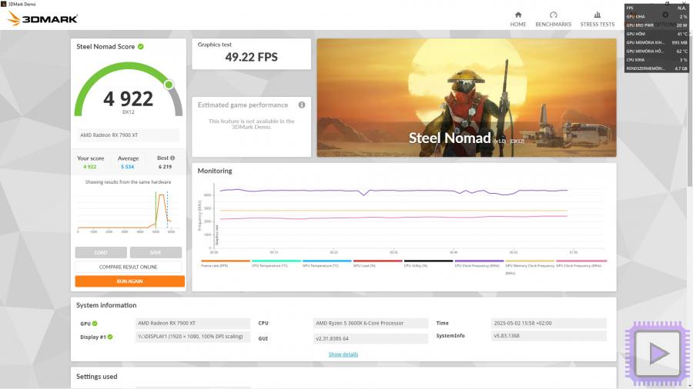Click the GPU KIHA row in the overlay
Viewport: 693px width, 389px height.
656,16
